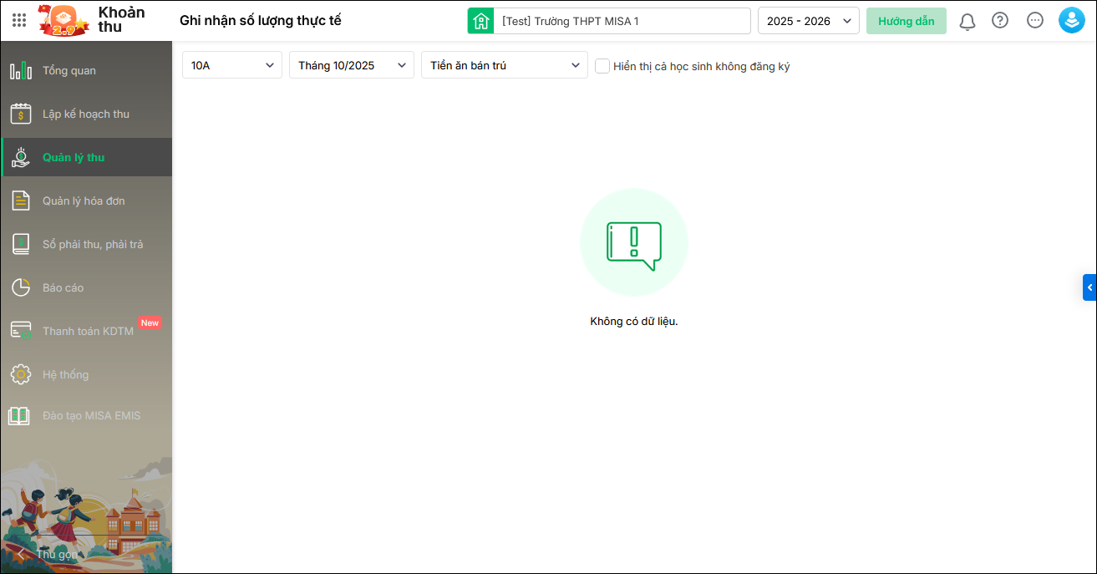Viewport: 1097px width, 574px height.
Task: Click the school name input field
Action: [x=622, y=21]
